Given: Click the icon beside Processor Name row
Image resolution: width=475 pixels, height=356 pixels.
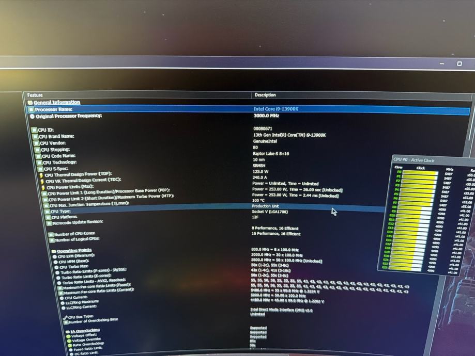Looking at the screenshot, I should tap(31, 109).
